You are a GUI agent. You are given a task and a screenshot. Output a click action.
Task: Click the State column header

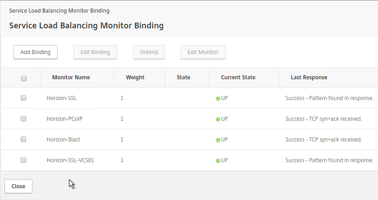pyautogui.click(x=183, y=77)
